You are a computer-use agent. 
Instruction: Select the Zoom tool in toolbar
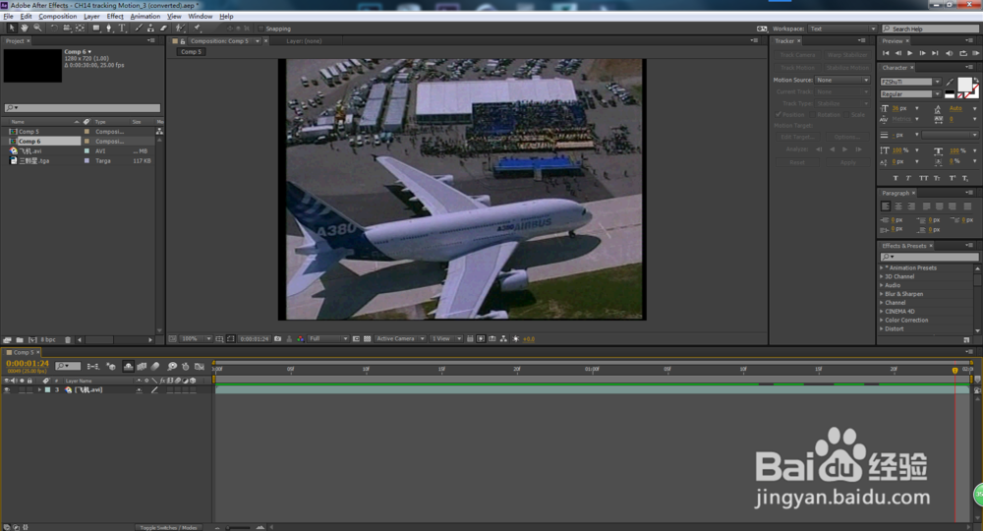point(37,29)
